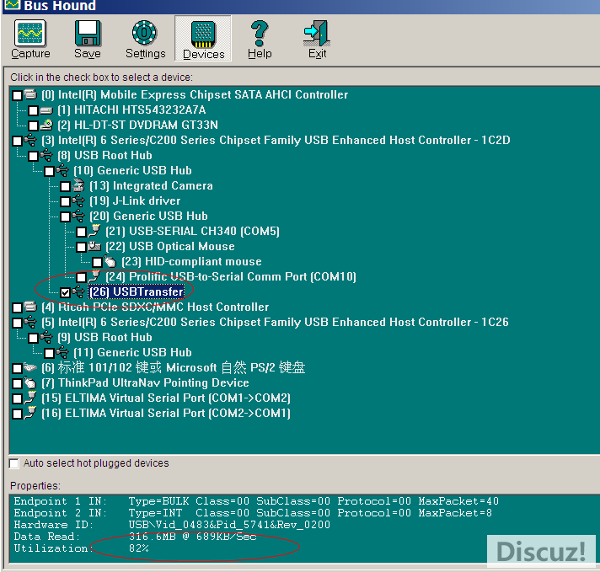Check the Integrated Camera checkbox

pos(66,186)
